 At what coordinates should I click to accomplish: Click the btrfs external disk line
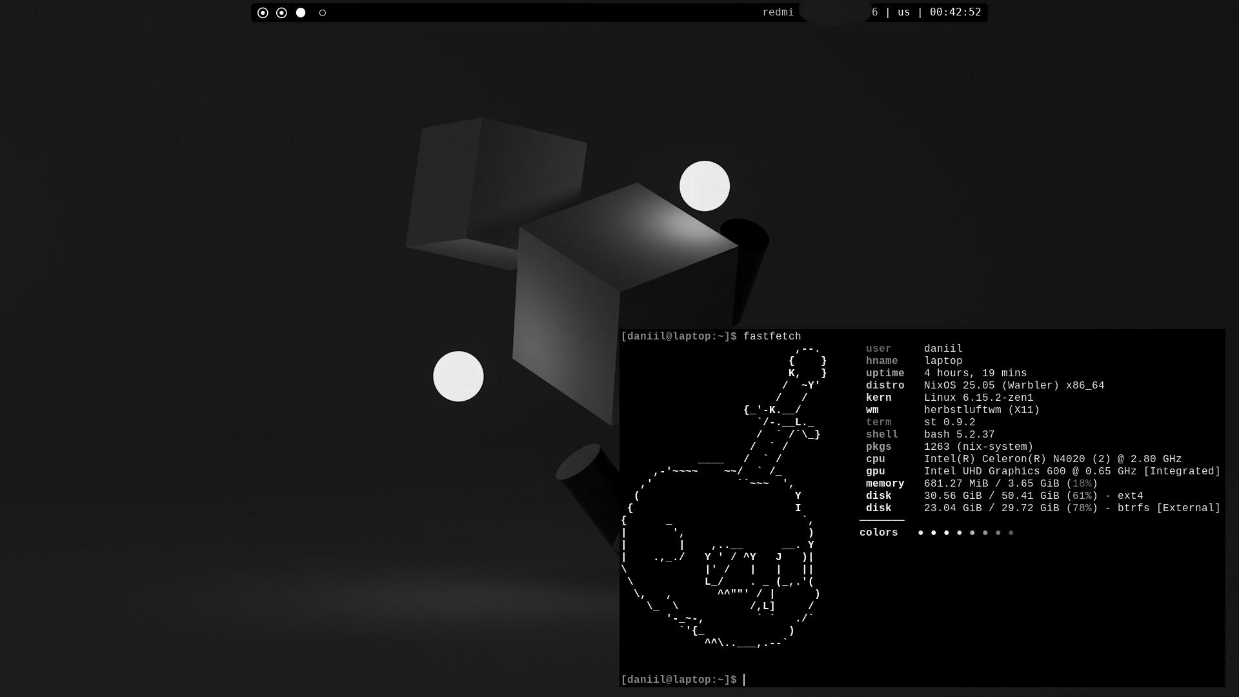[x=1071, y=509]
